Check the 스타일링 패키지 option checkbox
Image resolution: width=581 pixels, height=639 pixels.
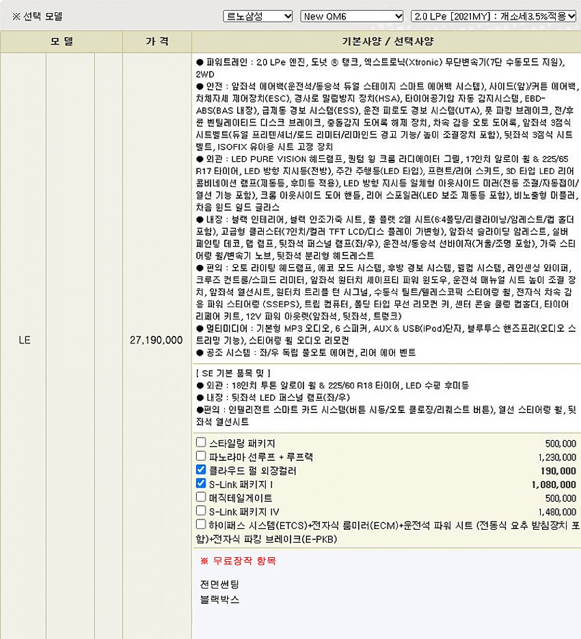201,442
